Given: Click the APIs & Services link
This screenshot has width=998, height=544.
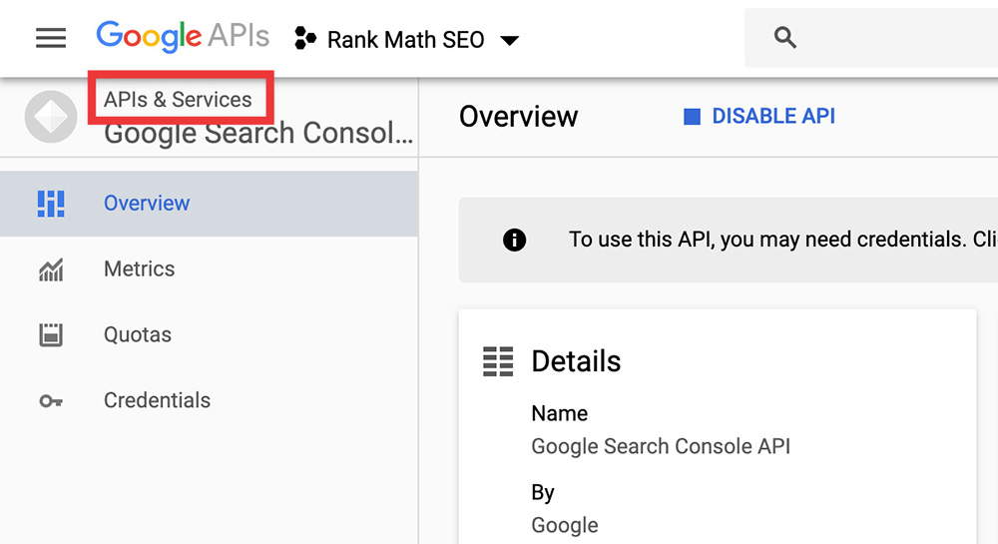Looking at the screenshot, I should tap(179, 100).
